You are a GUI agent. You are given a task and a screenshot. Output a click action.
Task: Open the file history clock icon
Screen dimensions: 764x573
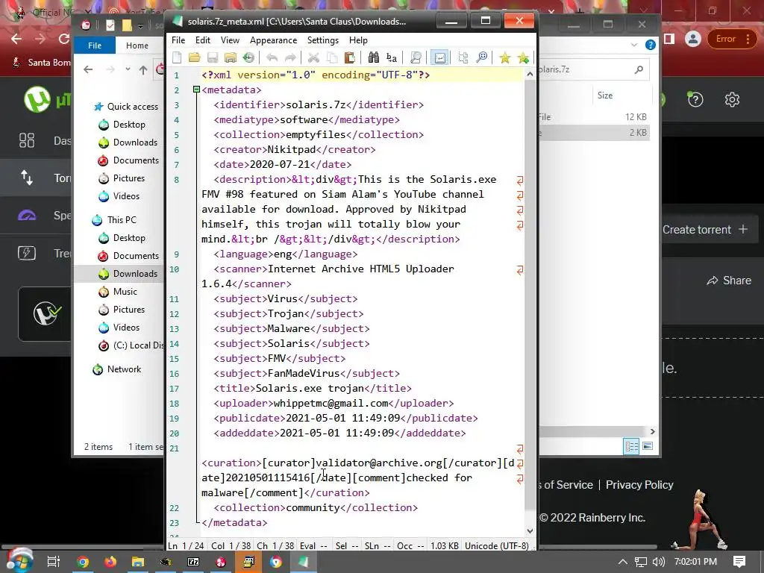point(248,58)
